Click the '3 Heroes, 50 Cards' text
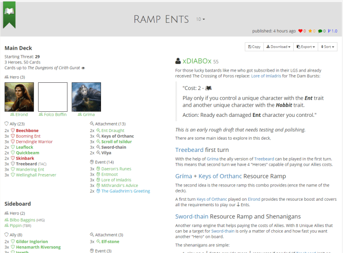This screenshot has height=253, width=343. pyautogui.click(x=22, y=62)
